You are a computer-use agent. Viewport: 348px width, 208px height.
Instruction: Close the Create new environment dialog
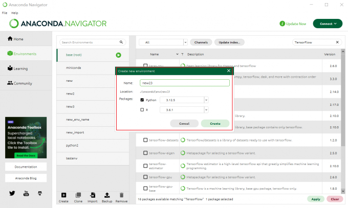click(x=229, y=71)
